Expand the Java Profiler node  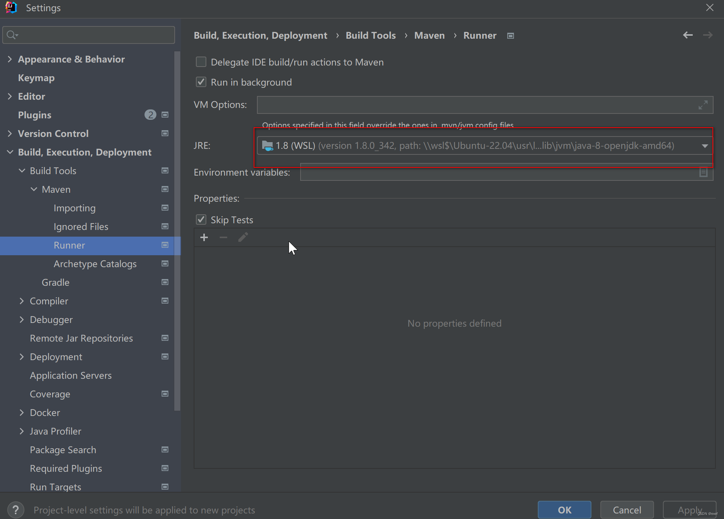point(22,431)
